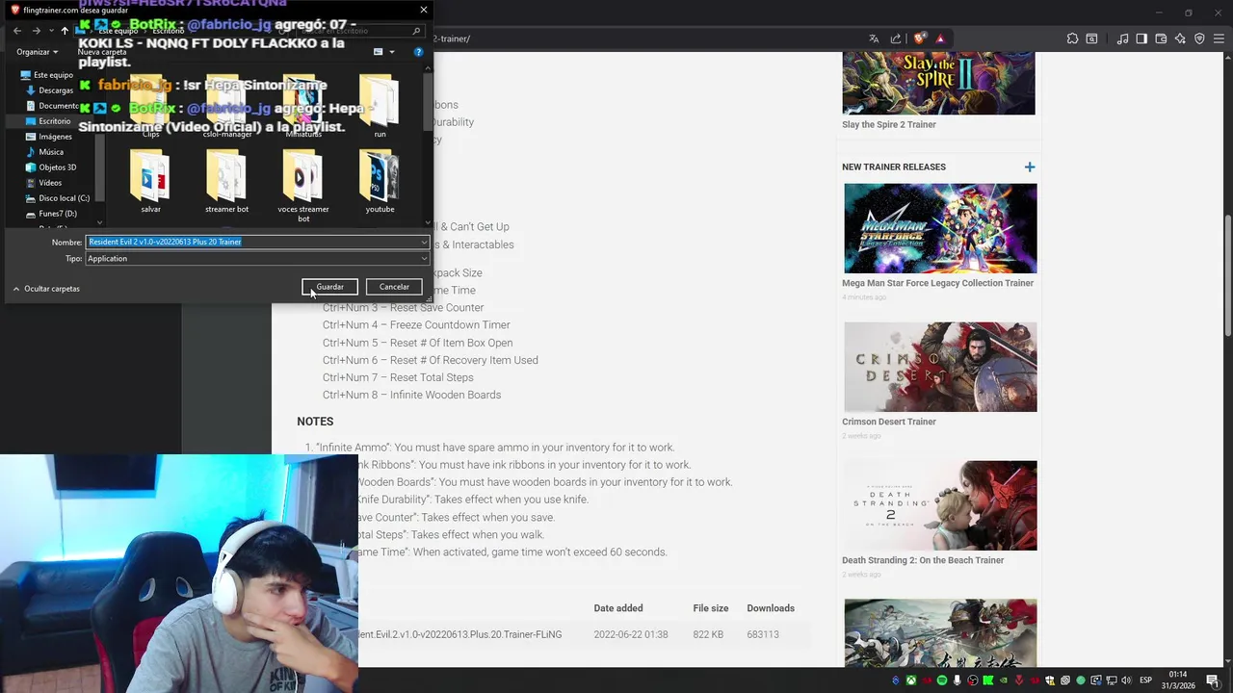Open the Organizar dropdown menu
The image size is (1233, 693).
[38, 52]
